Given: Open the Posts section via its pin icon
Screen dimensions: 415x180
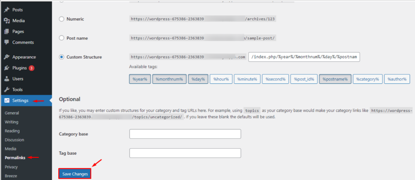Looking at the screenshot, I should 8,10.
